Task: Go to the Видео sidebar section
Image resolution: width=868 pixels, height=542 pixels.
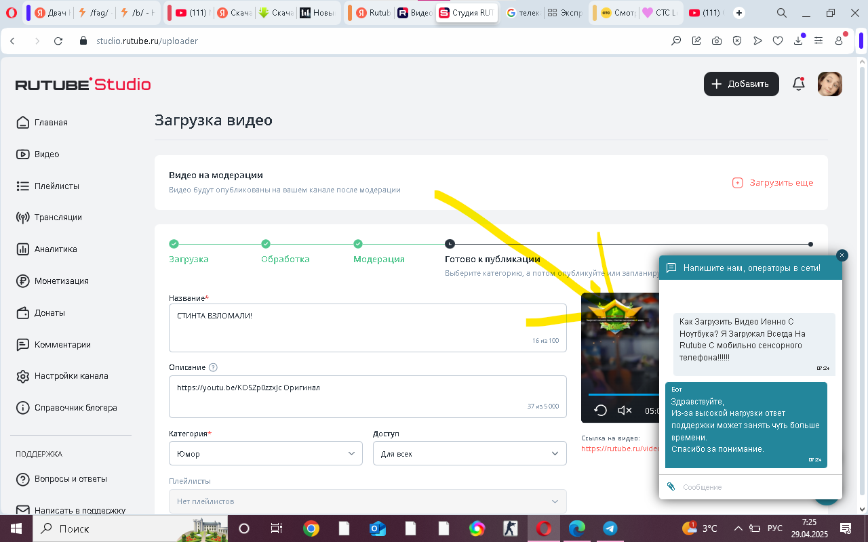Action: (38, 154)
